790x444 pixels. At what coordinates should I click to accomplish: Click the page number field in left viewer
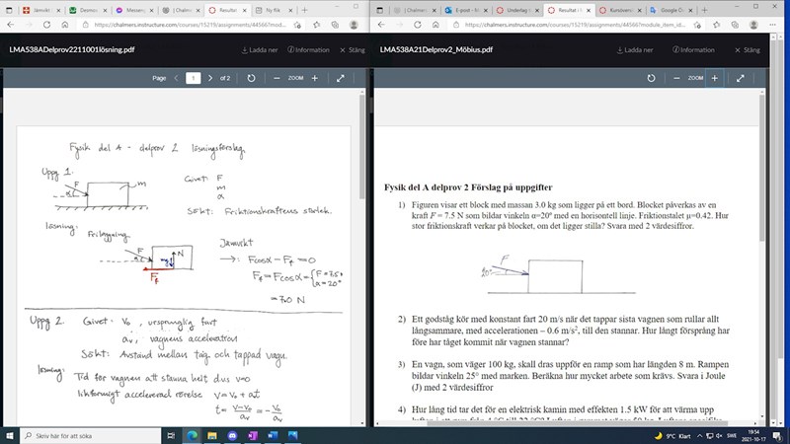coord(194,78)
